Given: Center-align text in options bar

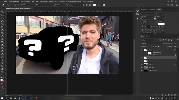Looking at the screenshot, I should tap(87, 5).
